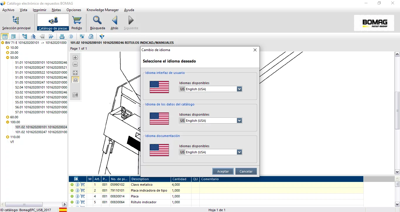This screenshot has width=400, height=212.
Task: Click the printer icon in the toolbar
Action: (62, 37)
